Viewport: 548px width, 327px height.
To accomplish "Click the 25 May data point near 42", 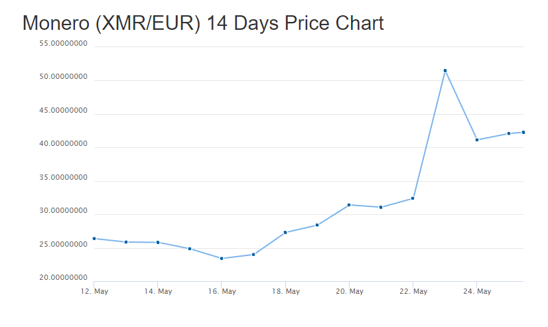I will [508, 133].
